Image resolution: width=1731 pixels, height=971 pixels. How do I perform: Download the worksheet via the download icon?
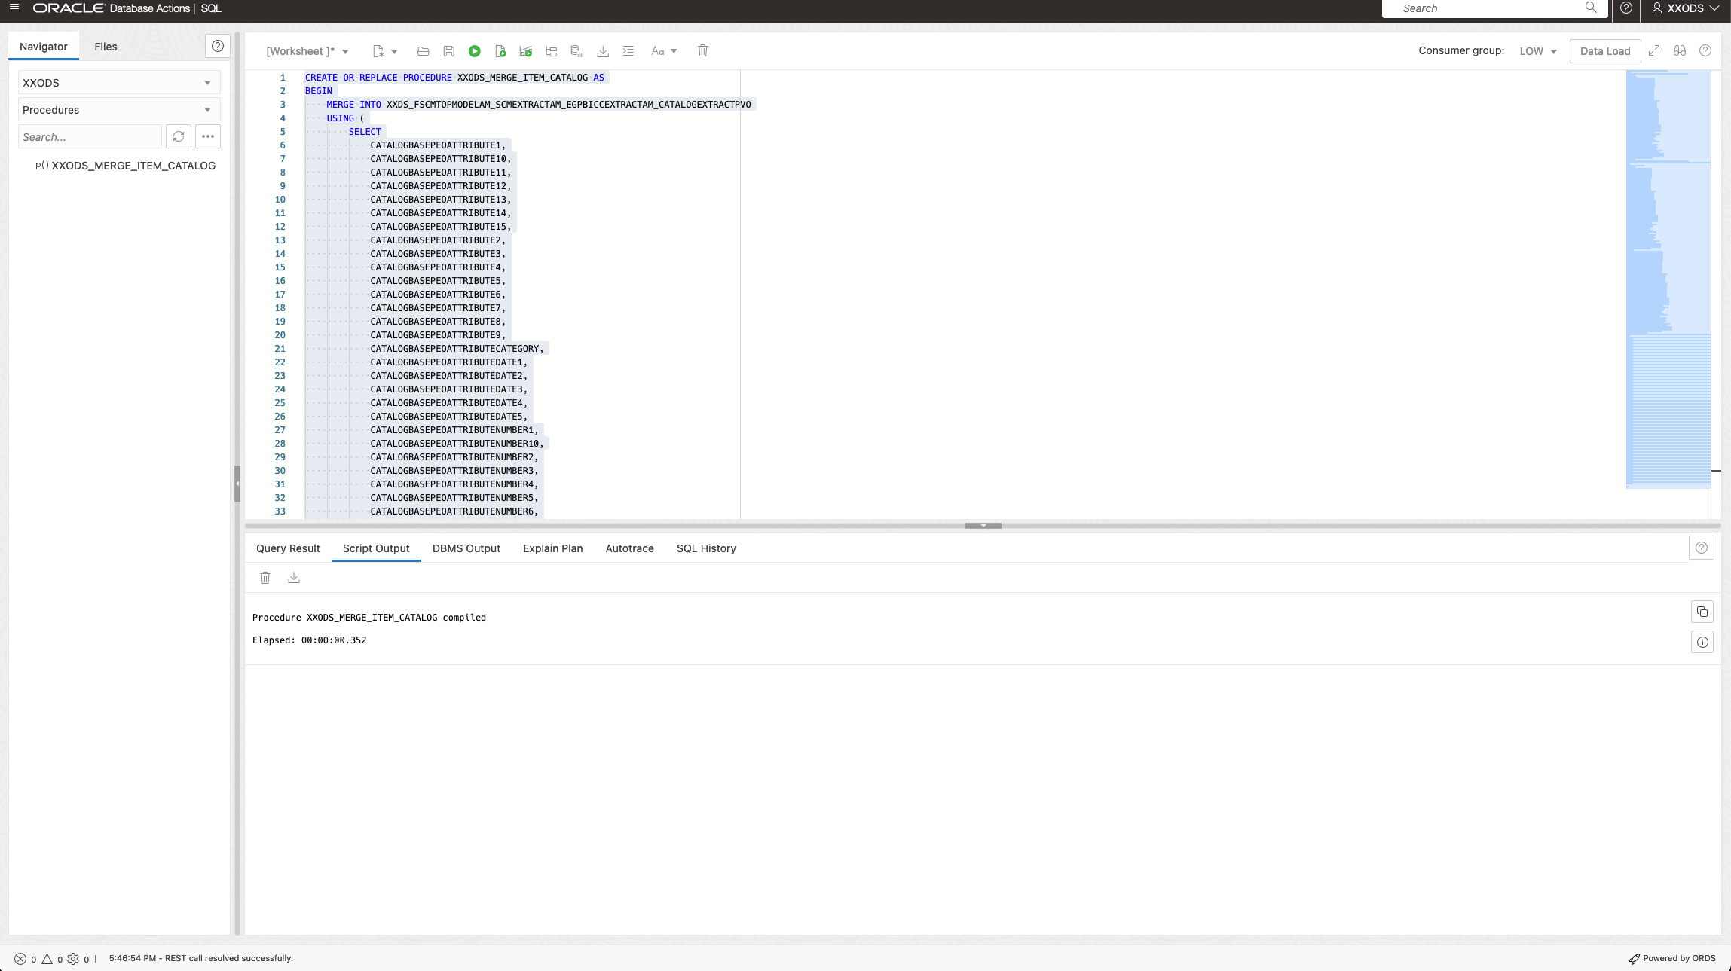pyautogui.click(x=603, y=50)
